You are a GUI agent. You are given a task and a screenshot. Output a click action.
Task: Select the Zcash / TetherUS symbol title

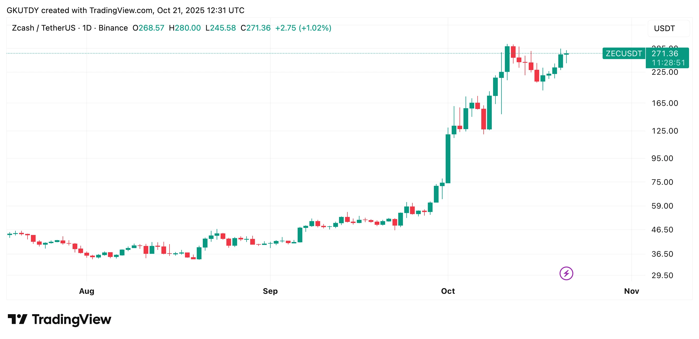click(x=43, y=28)
